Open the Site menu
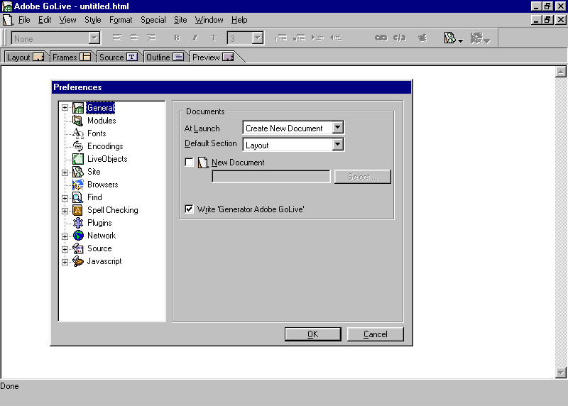 click(x=180, y=20)
